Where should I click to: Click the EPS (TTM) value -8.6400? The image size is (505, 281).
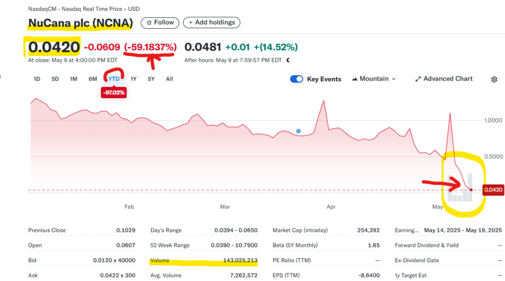click(x=369, y=275)
